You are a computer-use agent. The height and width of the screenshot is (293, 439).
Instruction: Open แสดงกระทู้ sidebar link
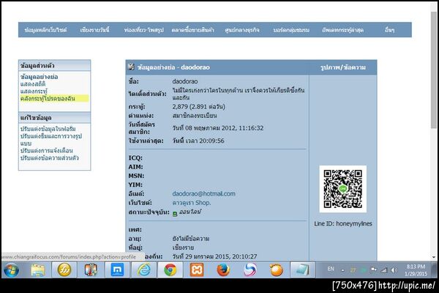(x=34, y=91)
